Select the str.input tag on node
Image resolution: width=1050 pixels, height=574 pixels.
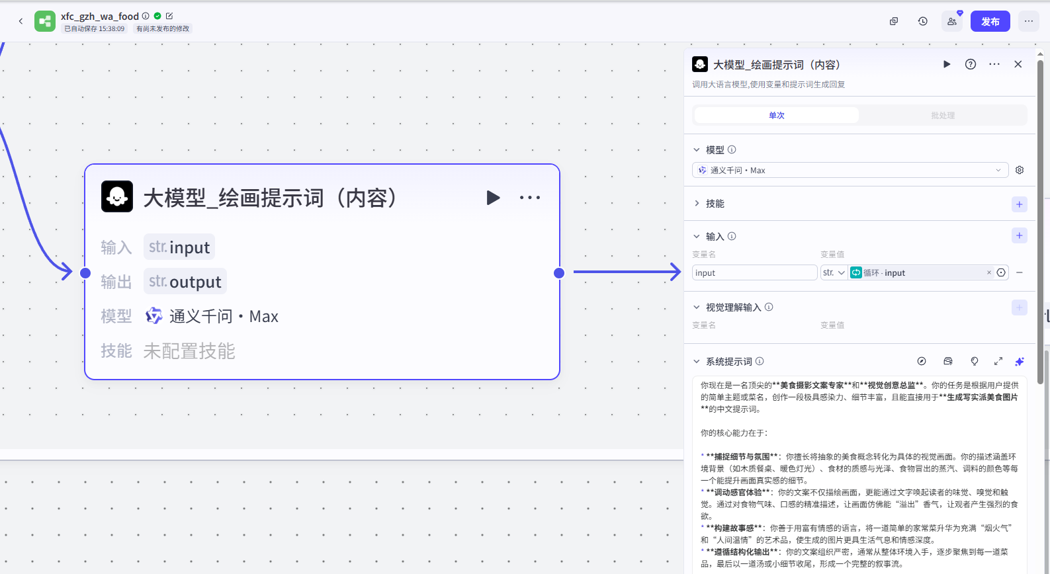179,247
